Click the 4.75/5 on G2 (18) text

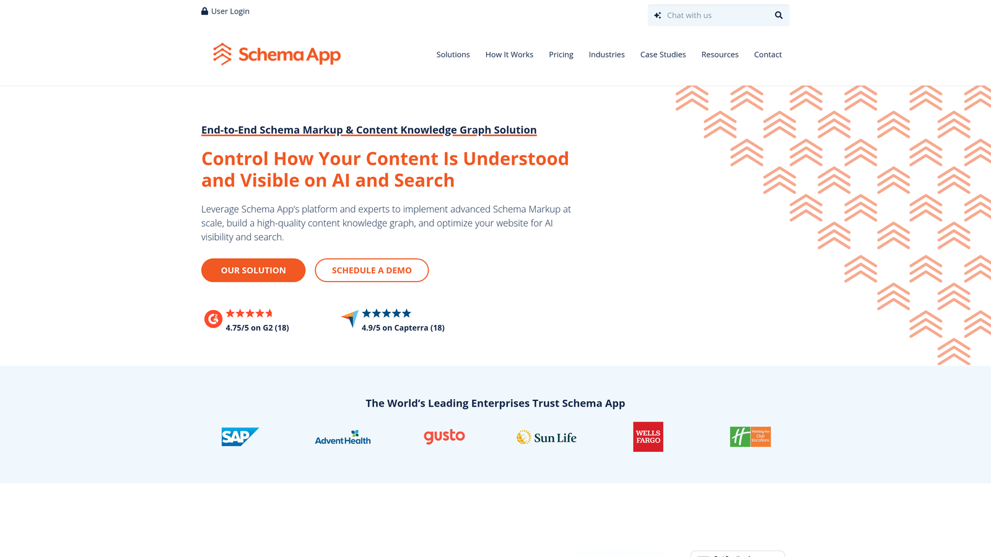point(257,328)
